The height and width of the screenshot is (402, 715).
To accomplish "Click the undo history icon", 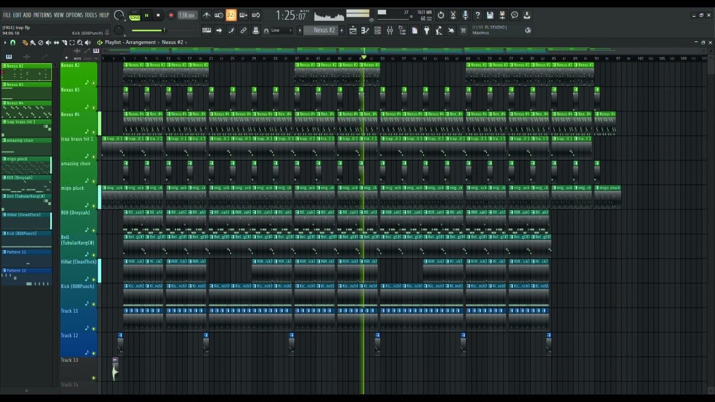I will point(441,15).
